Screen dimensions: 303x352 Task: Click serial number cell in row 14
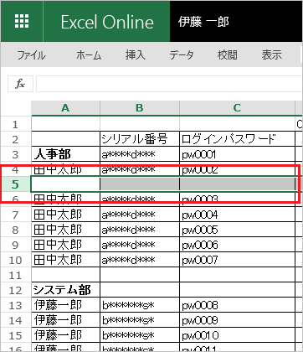(140, 320)
